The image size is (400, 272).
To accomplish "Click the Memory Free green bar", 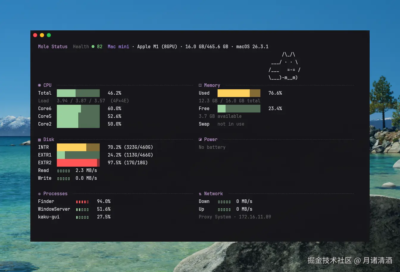I will [239, 109].
